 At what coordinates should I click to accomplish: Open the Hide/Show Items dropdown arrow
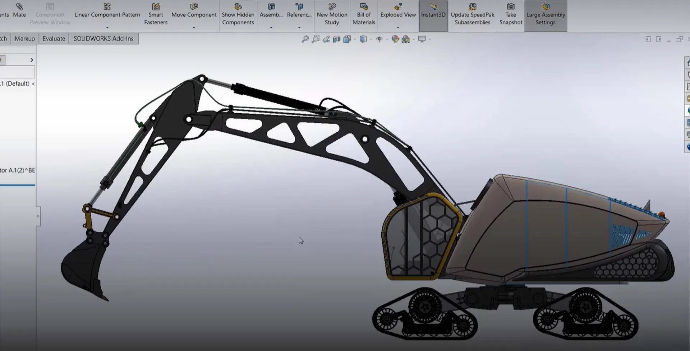[387, 39]
